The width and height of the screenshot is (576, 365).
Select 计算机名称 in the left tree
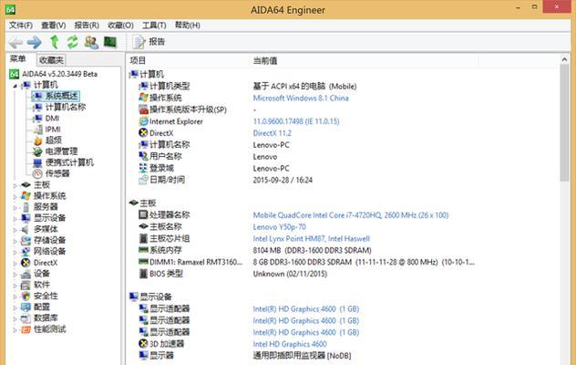coord(66,107)
